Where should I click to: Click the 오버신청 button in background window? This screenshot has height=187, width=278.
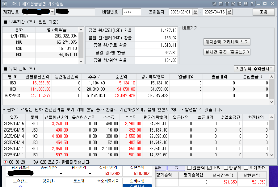tap(137, 185)
